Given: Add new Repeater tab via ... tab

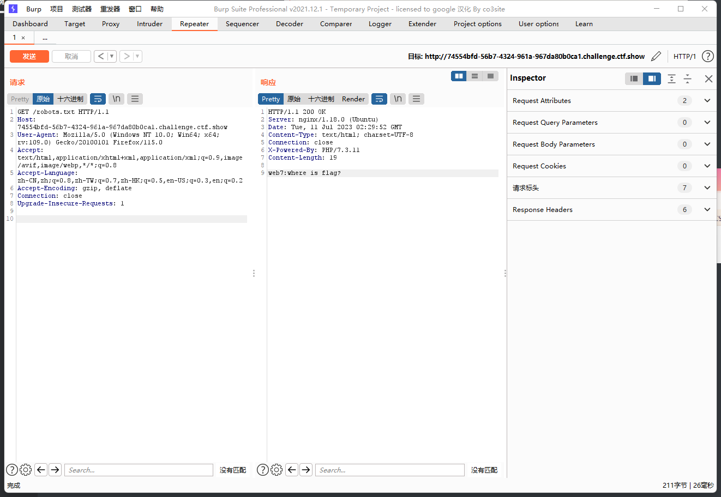Looking at the screenshot, I should pos(45,38).
